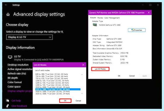Select 1280 by 720, 60 Hertz mode

click(52, 83)
